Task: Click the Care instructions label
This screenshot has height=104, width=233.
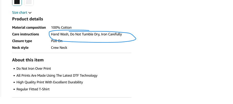Action: pyautogui.click(x=26, y=34)
